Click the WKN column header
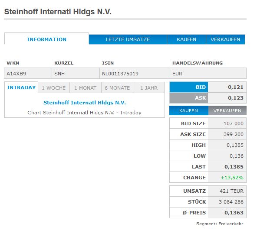The image size is (257, 230). point(13,63)
